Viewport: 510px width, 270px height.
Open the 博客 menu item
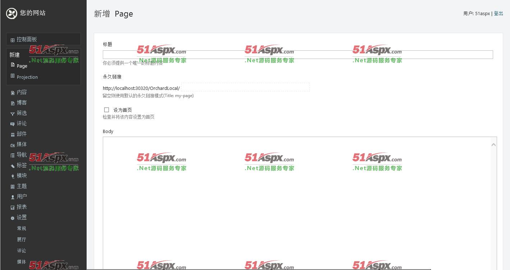pos(22,103)
